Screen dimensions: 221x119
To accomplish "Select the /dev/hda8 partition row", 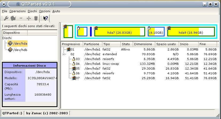I will point(139,73).
